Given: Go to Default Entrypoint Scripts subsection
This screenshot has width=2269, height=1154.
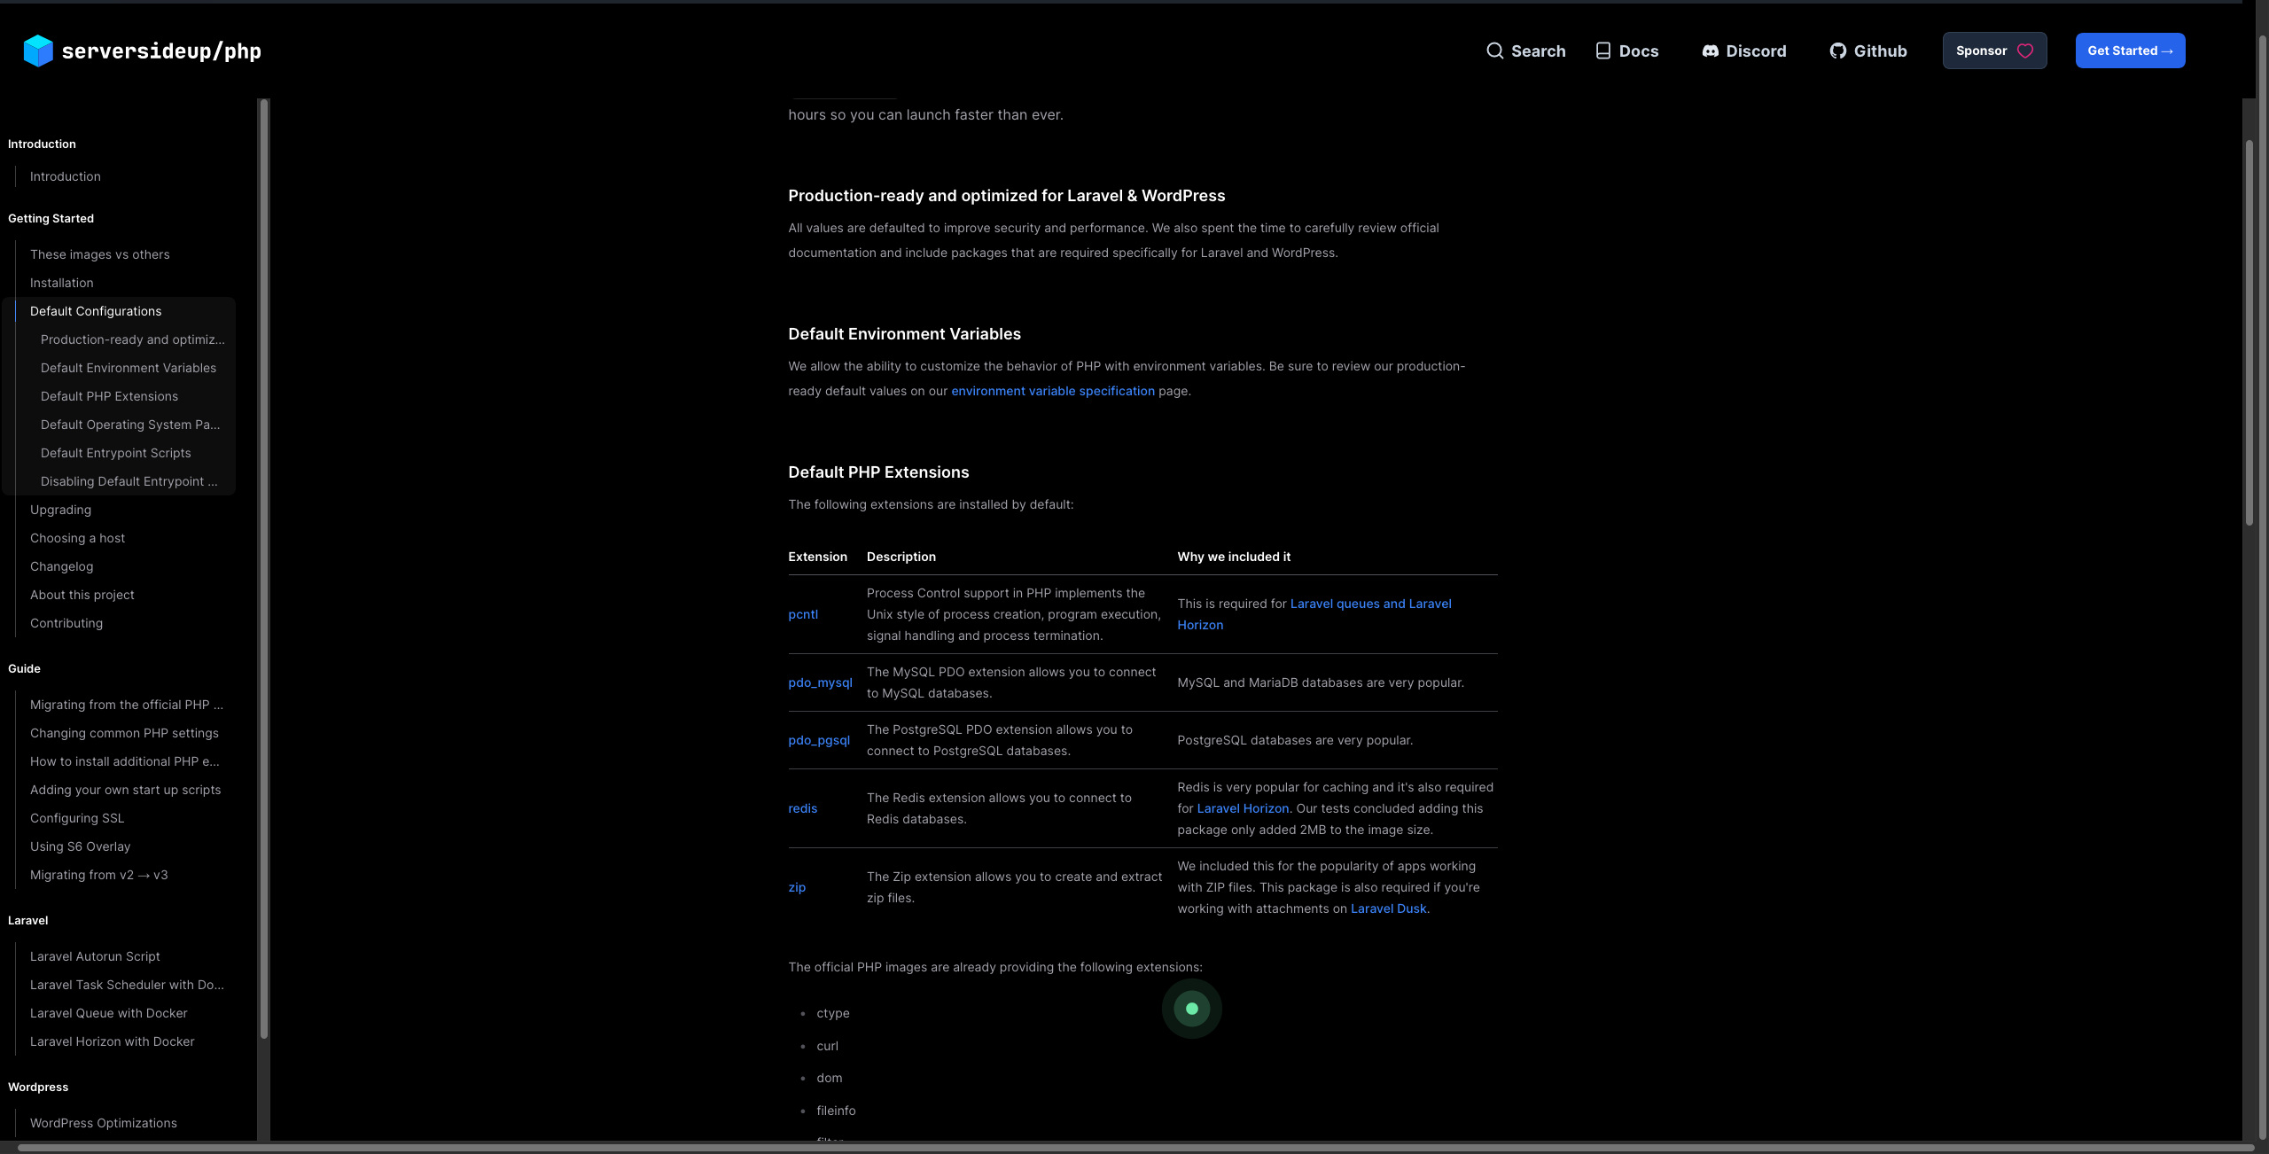Looking at the screenshot, I should coord(115,453).
